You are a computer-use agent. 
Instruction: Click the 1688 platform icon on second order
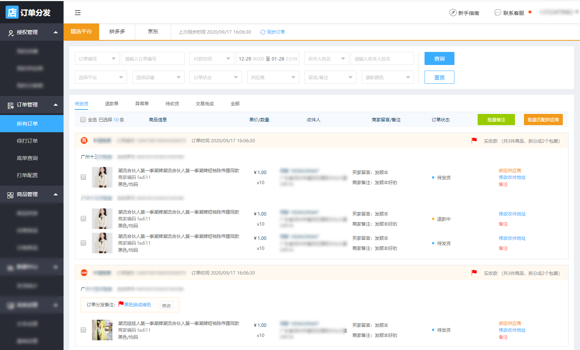coord(84,273)
